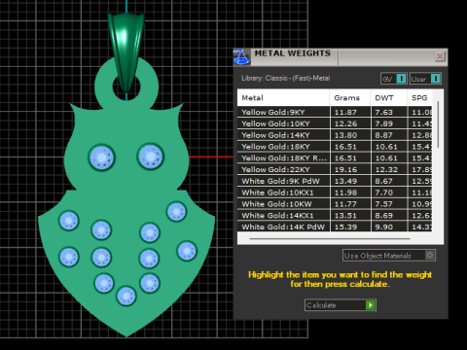
Task: Select the White Gold:14KX1 row
Action: pos(335,216)
